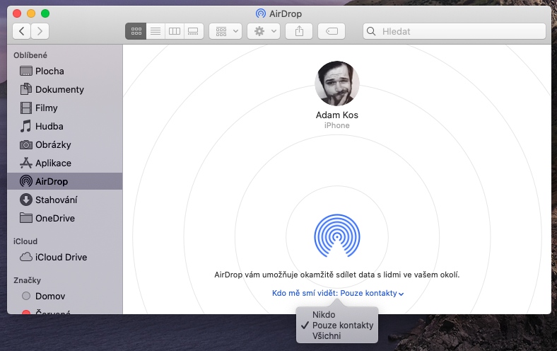This screenshot has width=557, height=351.
Task: Select the Domov tag in sidebar
Action: coord(51,296)
